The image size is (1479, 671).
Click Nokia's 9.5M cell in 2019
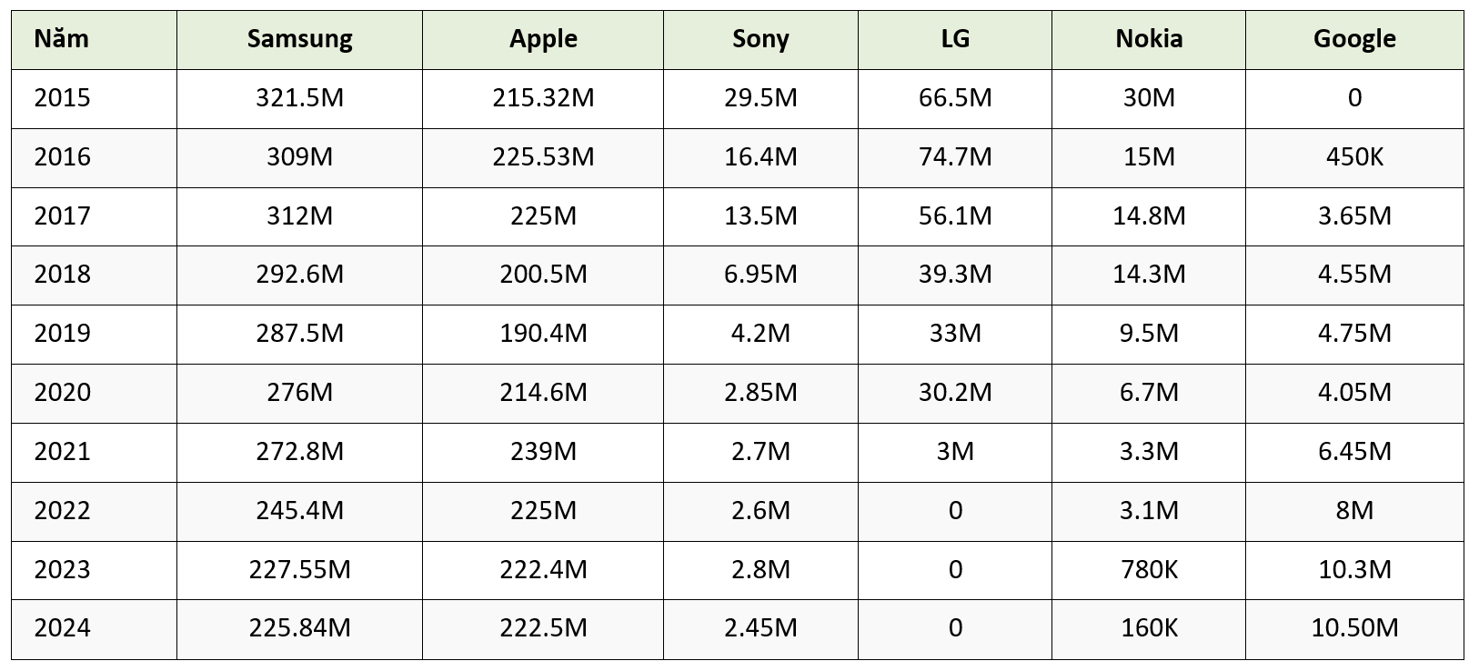tap(1149, 334)
